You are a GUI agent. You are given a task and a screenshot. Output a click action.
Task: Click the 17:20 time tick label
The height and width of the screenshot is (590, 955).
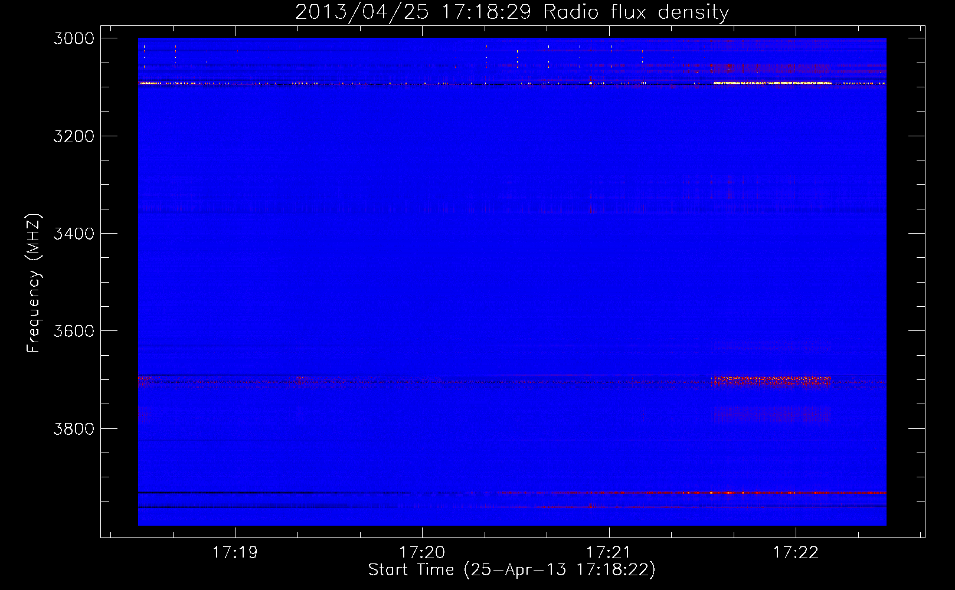point(422,552)
